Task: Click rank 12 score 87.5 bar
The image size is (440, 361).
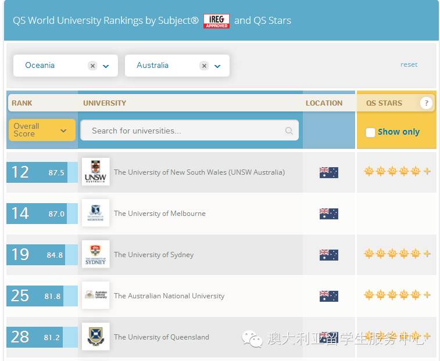Action: (x=42, y=172)
